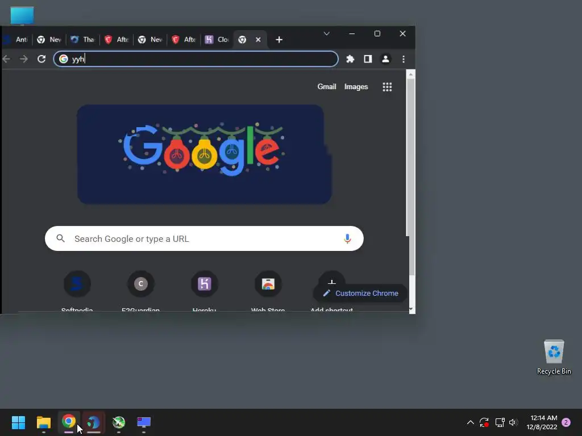Viewport: 582px width, 436px height.
Task: Open the Google apps grid
Action: click(387, 87)
